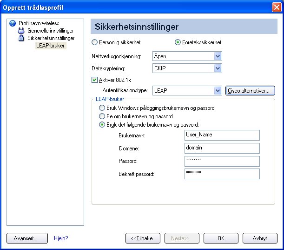The image size is (284, 250).
Task: Click the Nettverksgodkjenning: label
Action: tap(117, 56)
